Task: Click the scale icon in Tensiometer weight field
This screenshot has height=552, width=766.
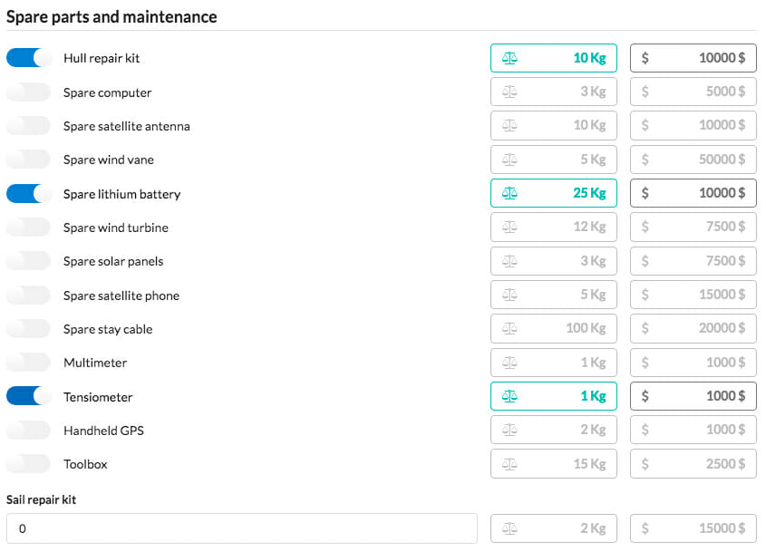Action: (509, 396)
